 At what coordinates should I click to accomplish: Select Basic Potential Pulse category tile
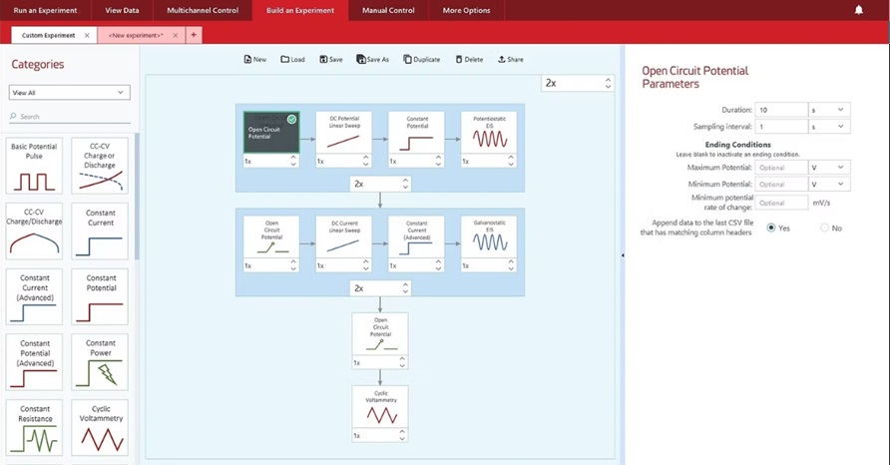(34, 166)
